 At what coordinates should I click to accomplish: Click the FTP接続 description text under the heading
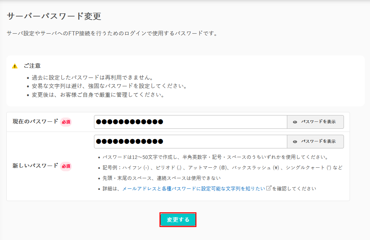pyautogui.click(x=112, y=33)
